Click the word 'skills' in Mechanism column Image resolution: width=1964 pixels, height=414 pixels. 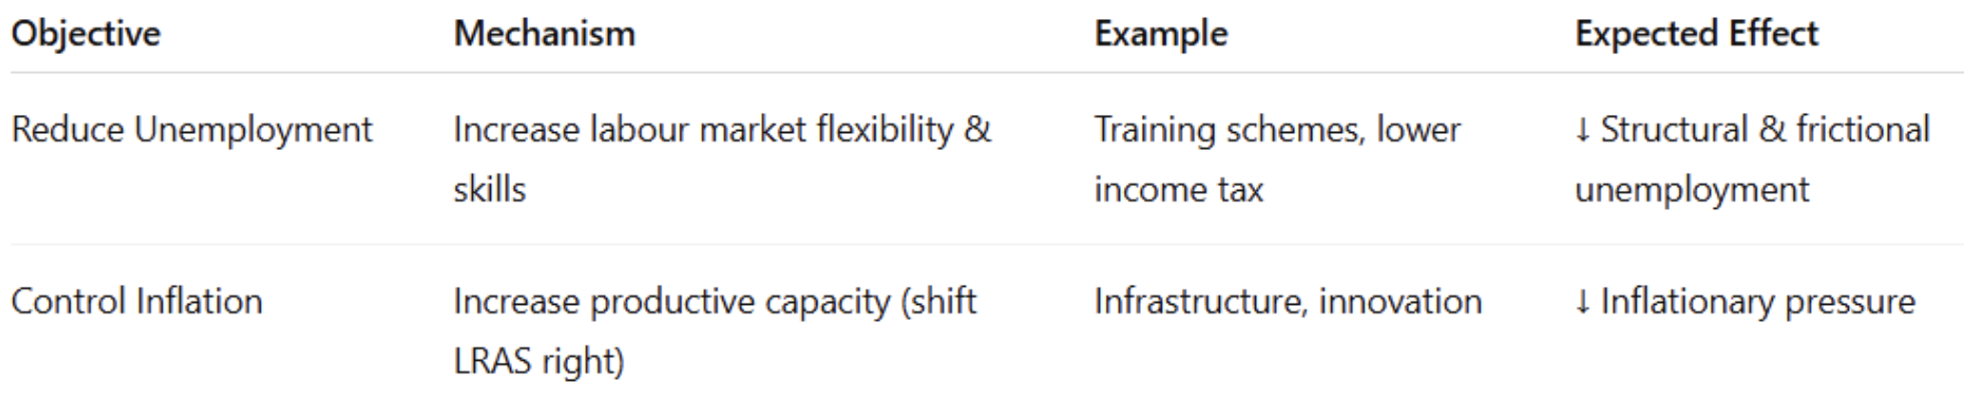pos(489,190)
